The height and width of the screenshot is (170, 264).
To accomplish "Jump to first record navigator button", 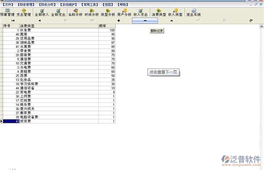I will (x=13, y=21).
